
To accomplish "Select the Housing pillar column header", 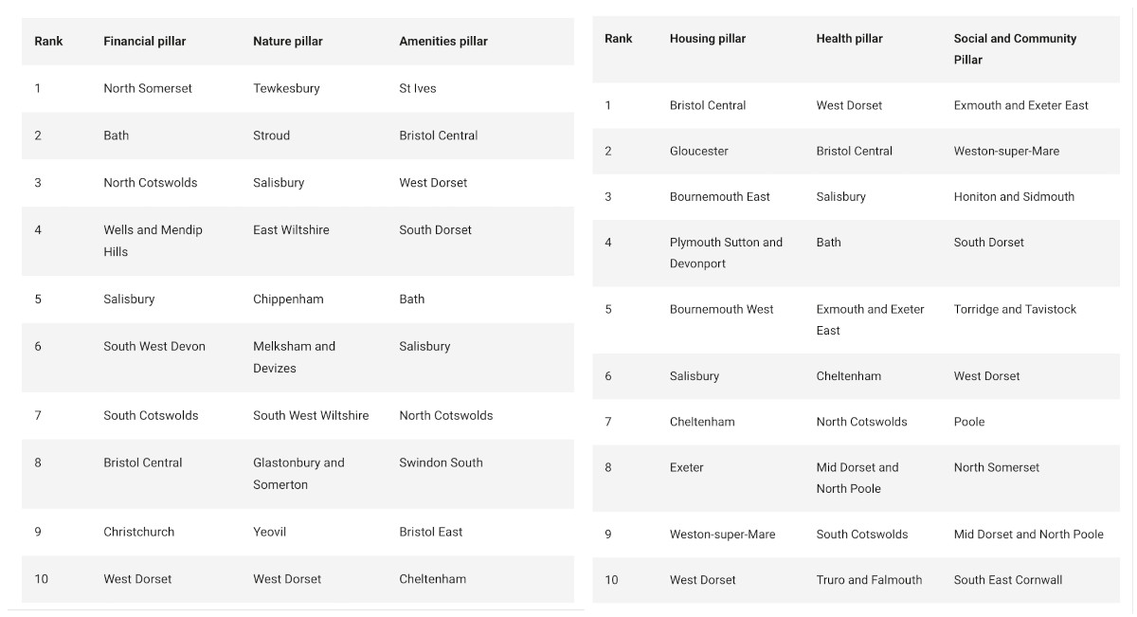I will (x=707, y=39).
